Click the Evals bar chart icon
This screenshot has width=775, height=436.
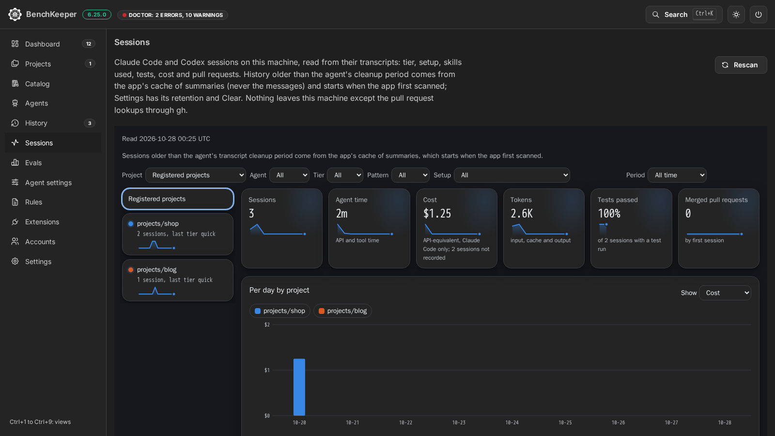15,162
